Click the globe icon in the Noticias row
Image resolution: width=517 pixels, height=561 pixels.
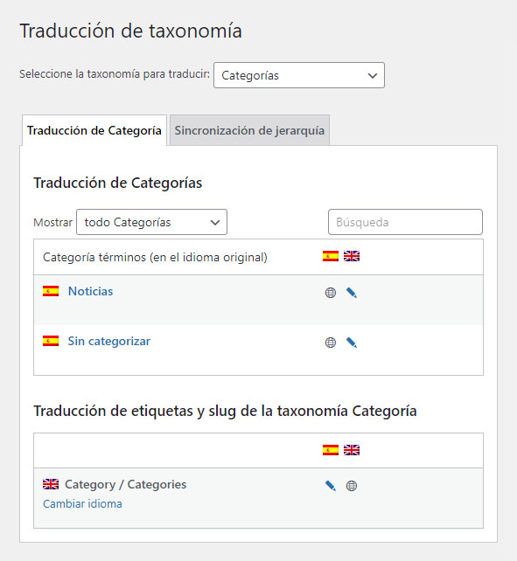[331, 293]
